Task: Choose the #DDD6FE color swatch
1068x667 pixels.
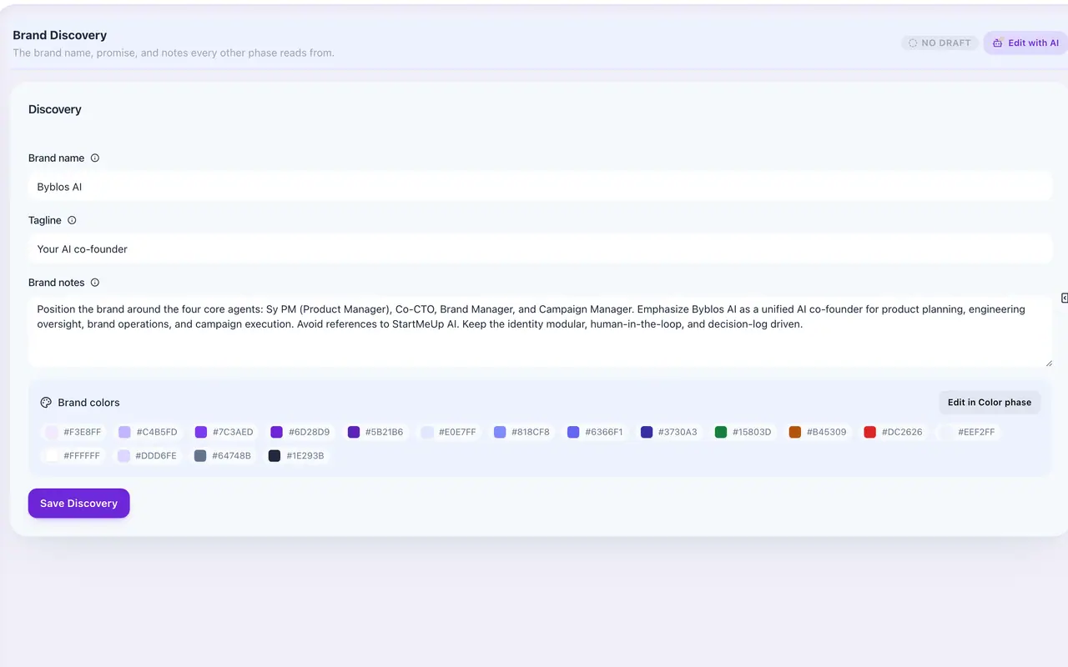Action: coord(147,456)
